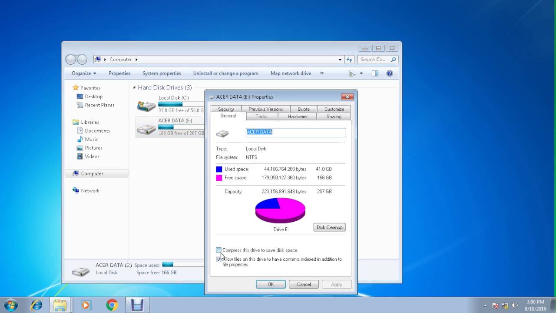Click the volume speaker icon in system tray
This screenshot has width=556, height=313.
[515, 305]
